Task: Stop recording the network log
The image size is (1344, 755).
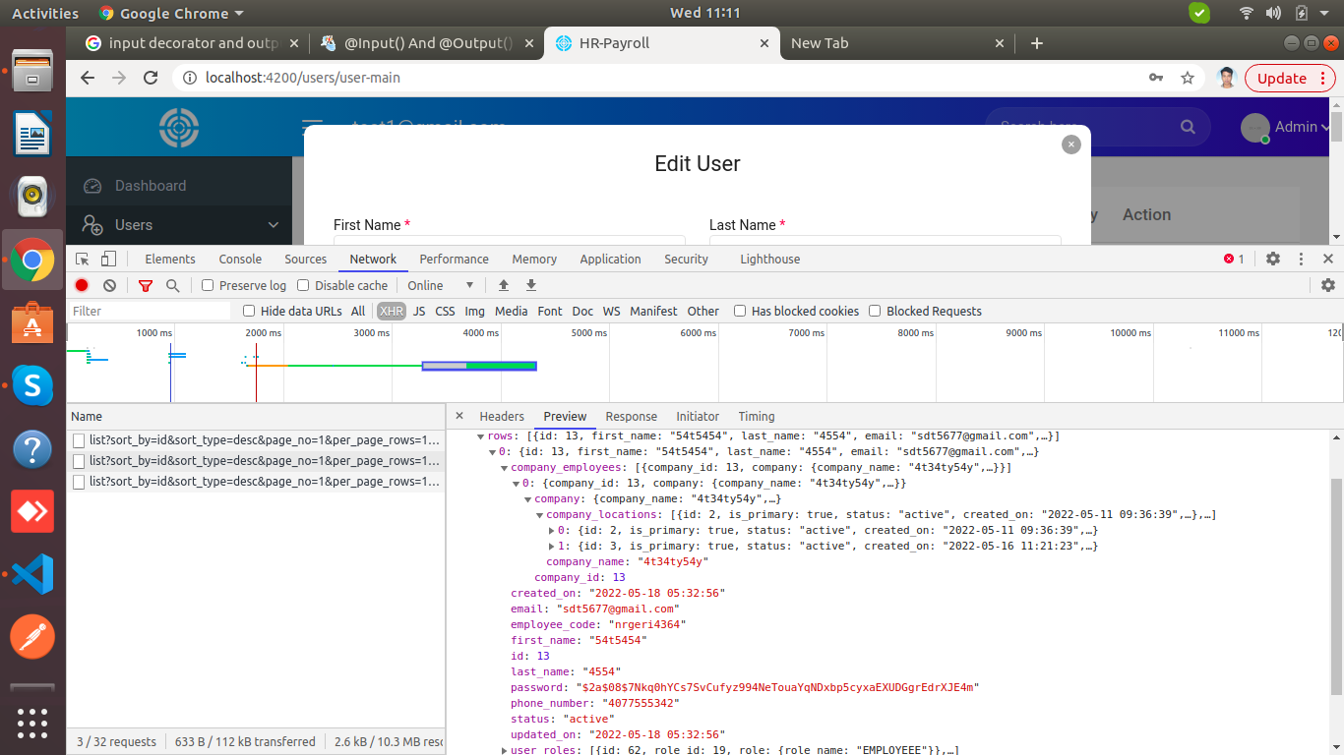Action: 82,285
